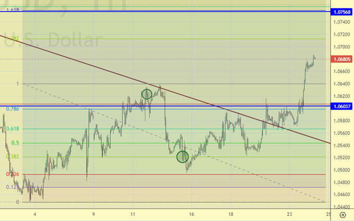Select Fibonacci level 0 label
Viewport: 354px width, 221px height.
(x=18, y=202)
